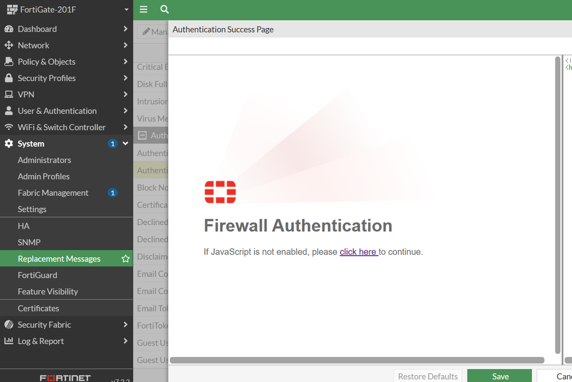The image size is (572, 382).
Task: Open the HA menu item
Action: click(66, 226)
